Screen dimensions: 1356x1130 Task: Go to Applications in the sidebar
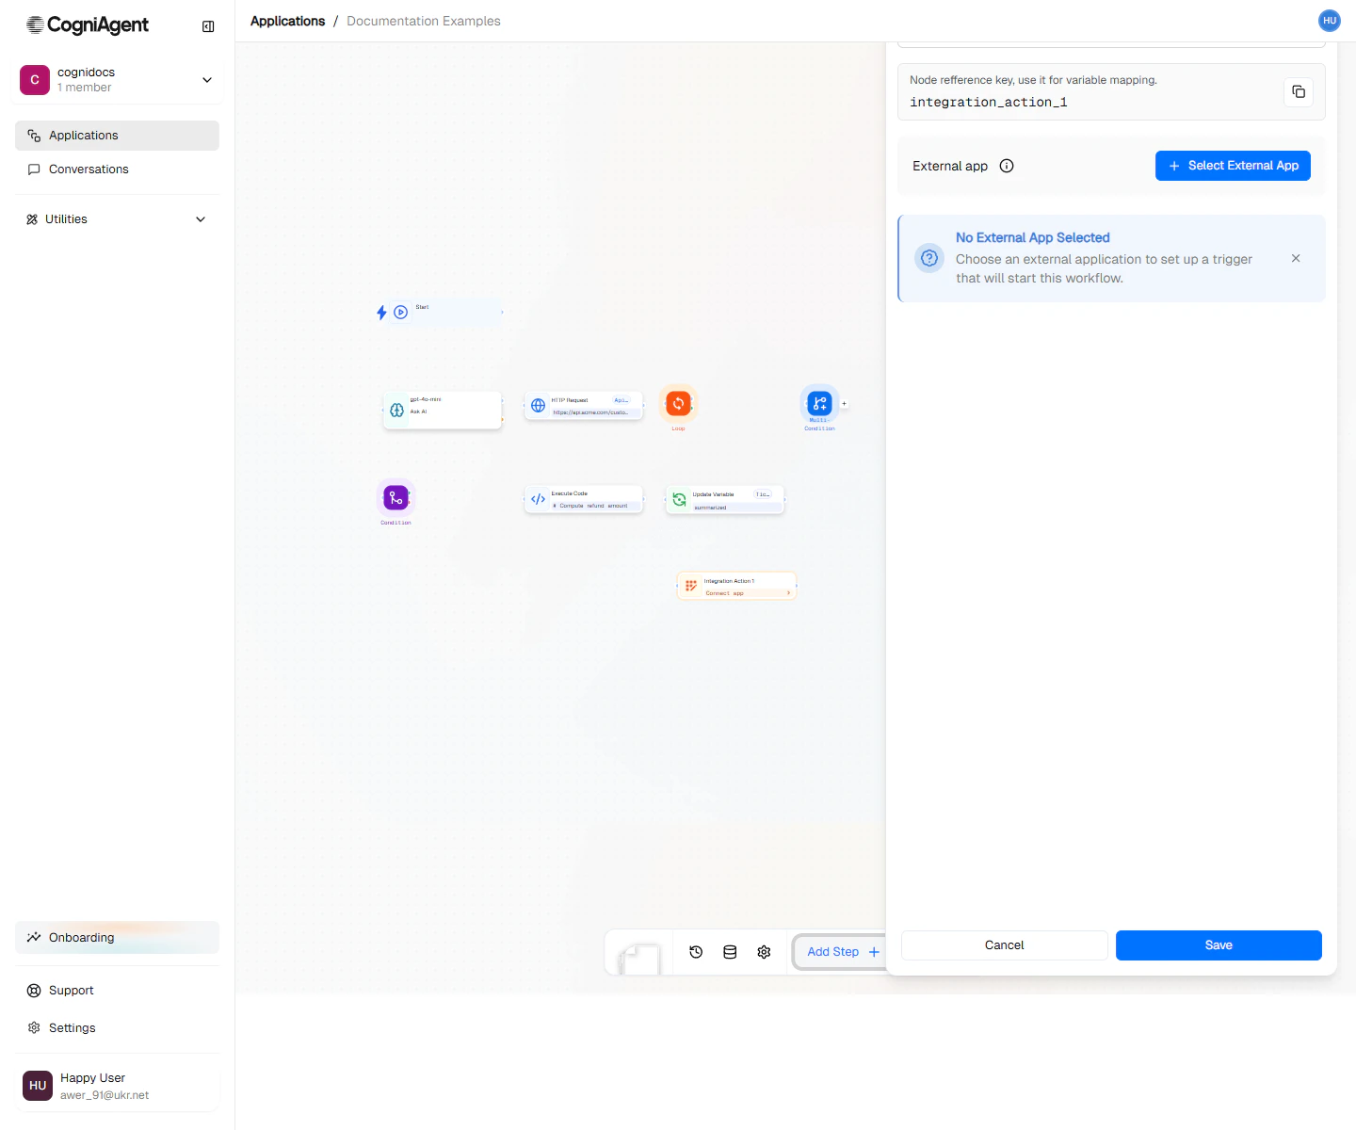click(117, 136)
